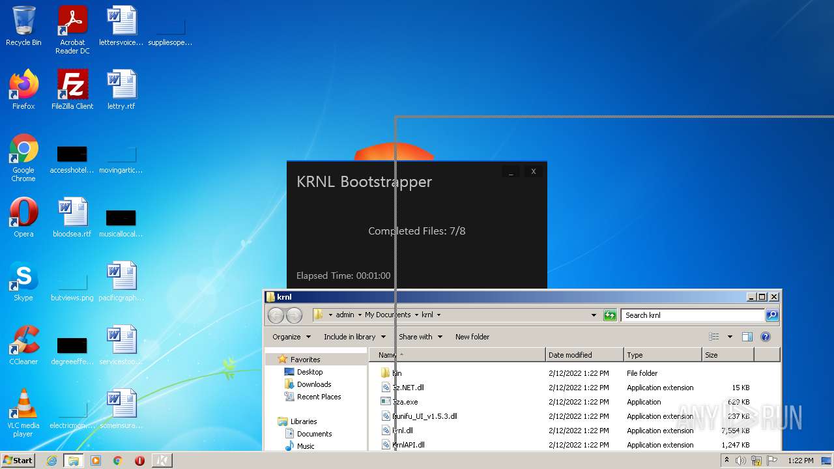This screenshot has height=469, width=834.
Task: Click the Windows Explorer taskbar button
Action: [x=74, y=461]
